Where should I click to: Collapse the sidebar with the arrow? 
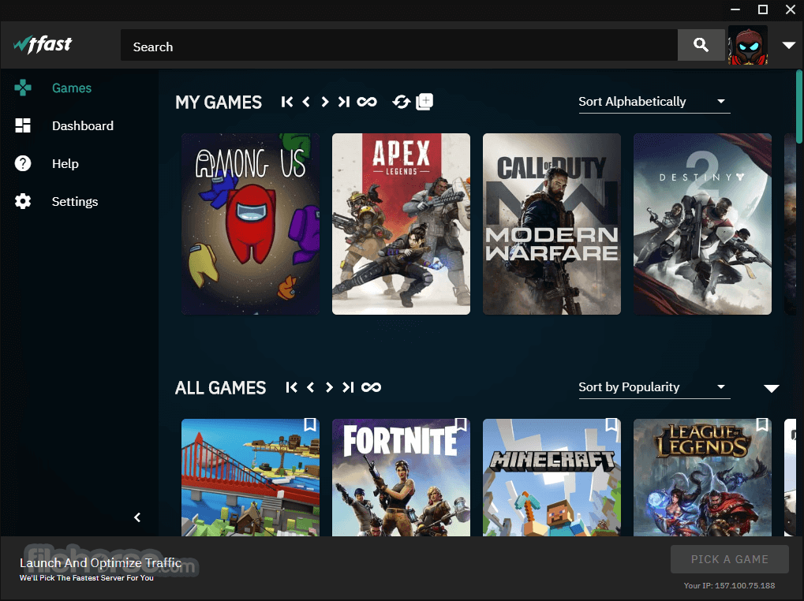point(137,517)
